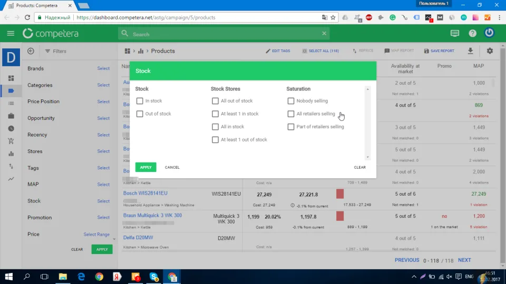Open Price Select Range

coord(96,234)
